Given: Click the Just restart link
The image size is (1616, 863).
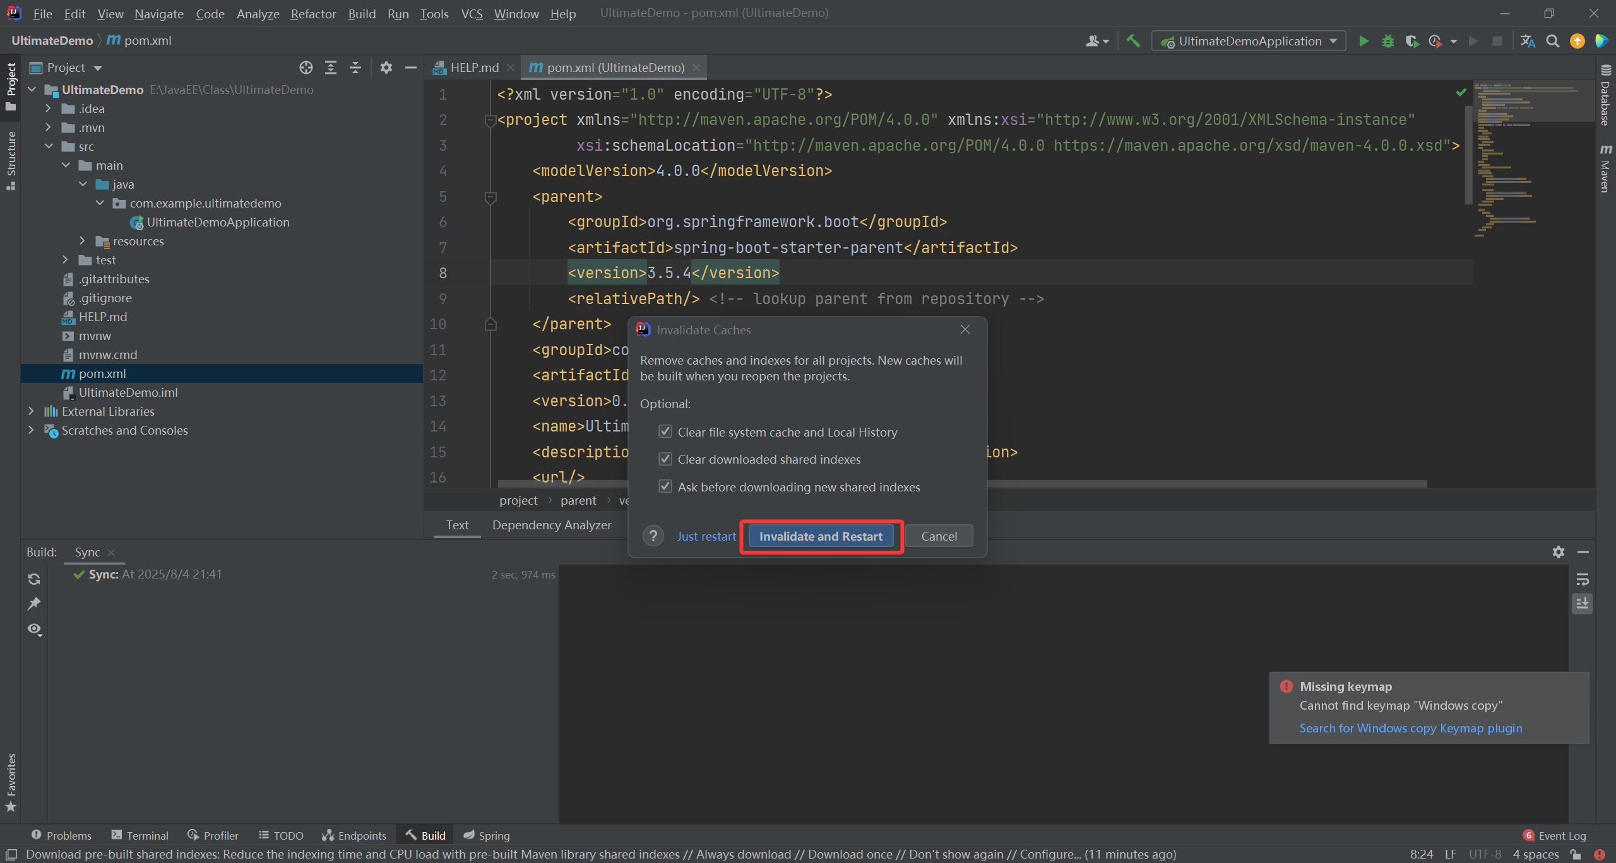Looking at the screenshot, I should click(706, 536).
